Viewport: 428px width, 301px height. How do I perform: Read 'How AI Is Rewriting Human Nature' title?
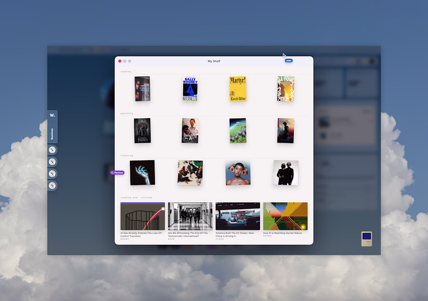(x=282, y=233)
